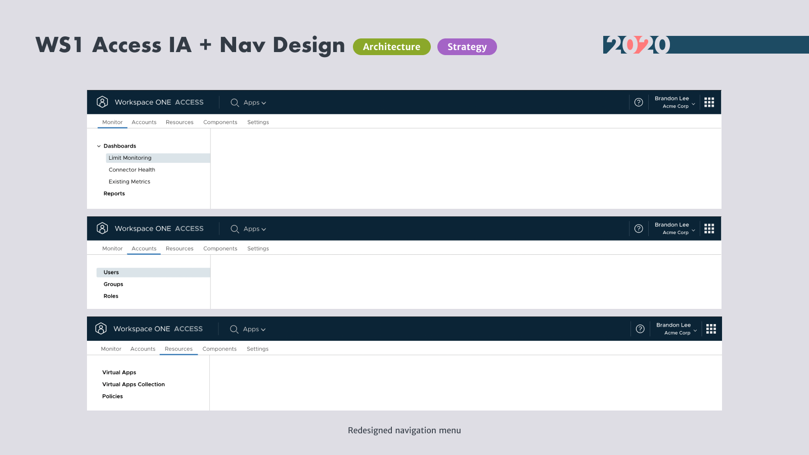This screenshot has height=455, width=809.
Task: Switch to Components tab in the Dashboards panel
Action: pos(220,122)
